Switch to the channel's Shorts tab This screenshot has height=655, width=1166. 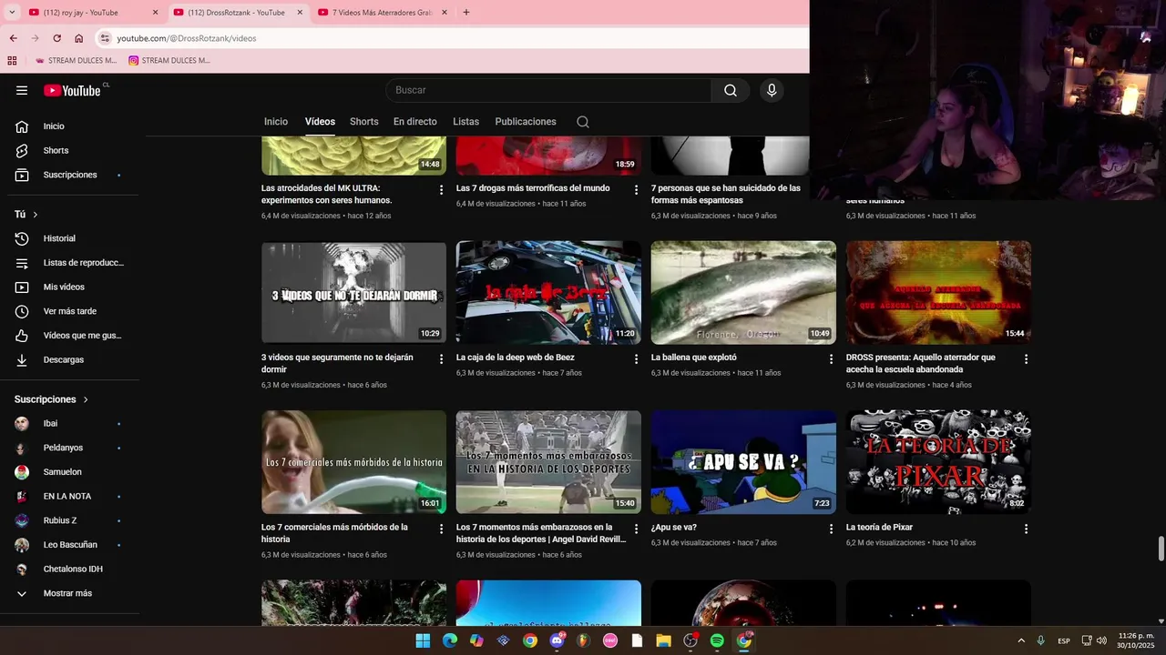pyautogui.click(x=363, y=122)
